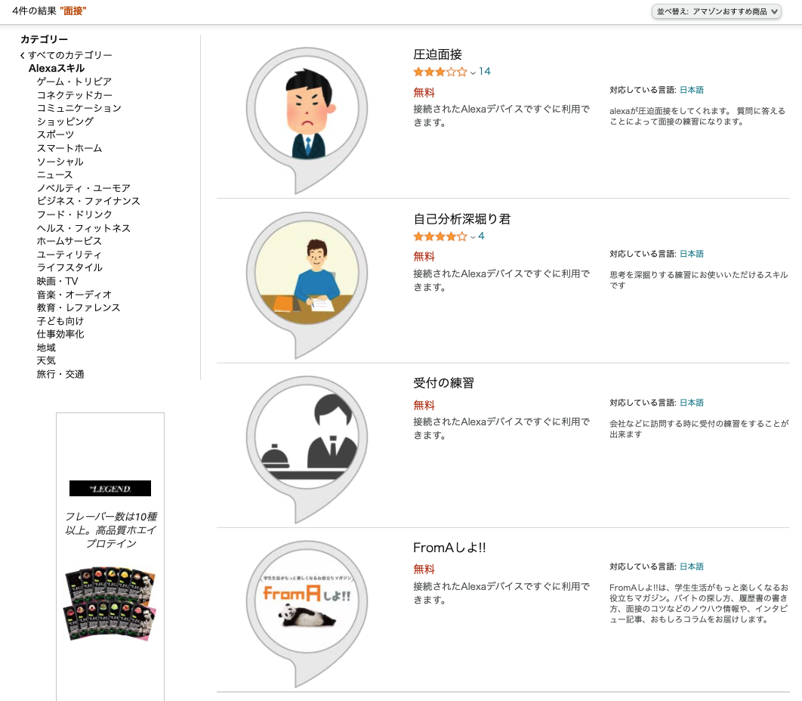This screenshot has width=802, height=701.
Task: Open ヘルス・フィットネス category
Action: click(x=83, y=227)
